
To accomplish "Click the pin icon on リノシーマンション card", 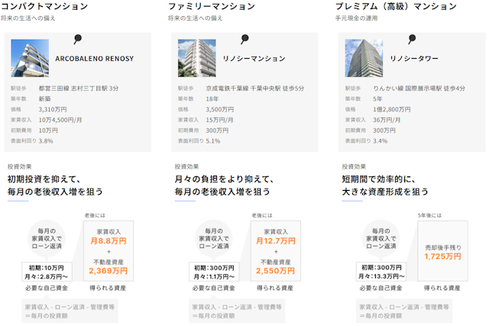I will 244,39.
